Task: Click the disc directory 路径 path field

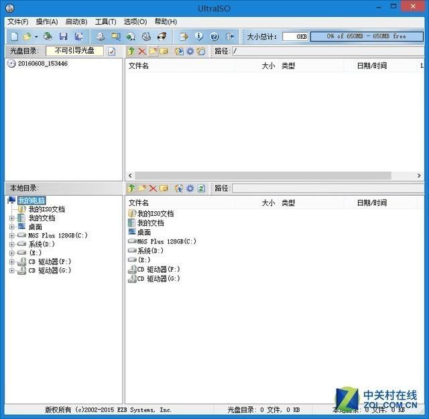Action: pyautogui.click(x=328, y=51)
